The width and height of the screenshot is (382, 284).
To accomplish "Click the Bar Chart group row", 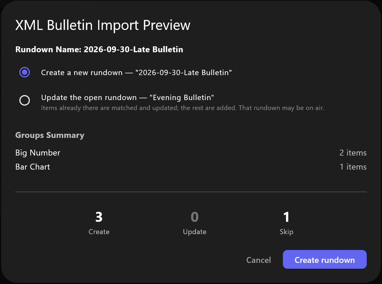I will [x=191, y=167].
